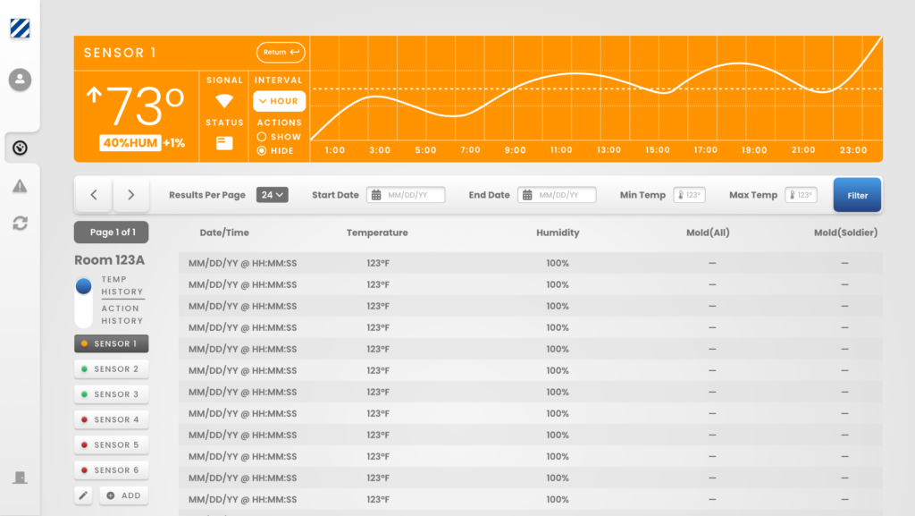Select SENSOR 4 in the list

pos(111,419)
